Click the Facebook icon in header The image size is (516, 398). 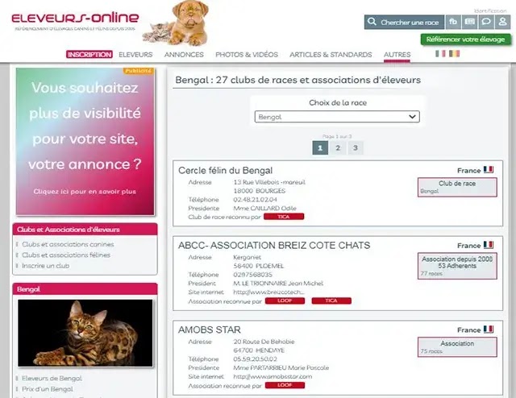point(453,22)
